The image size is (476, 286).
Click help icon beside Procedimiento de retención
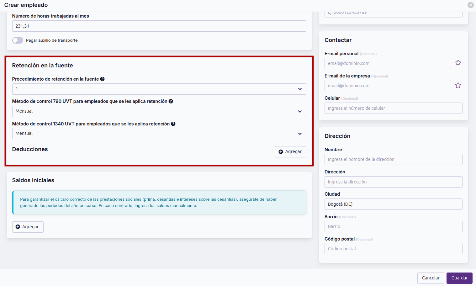point(102,79)
